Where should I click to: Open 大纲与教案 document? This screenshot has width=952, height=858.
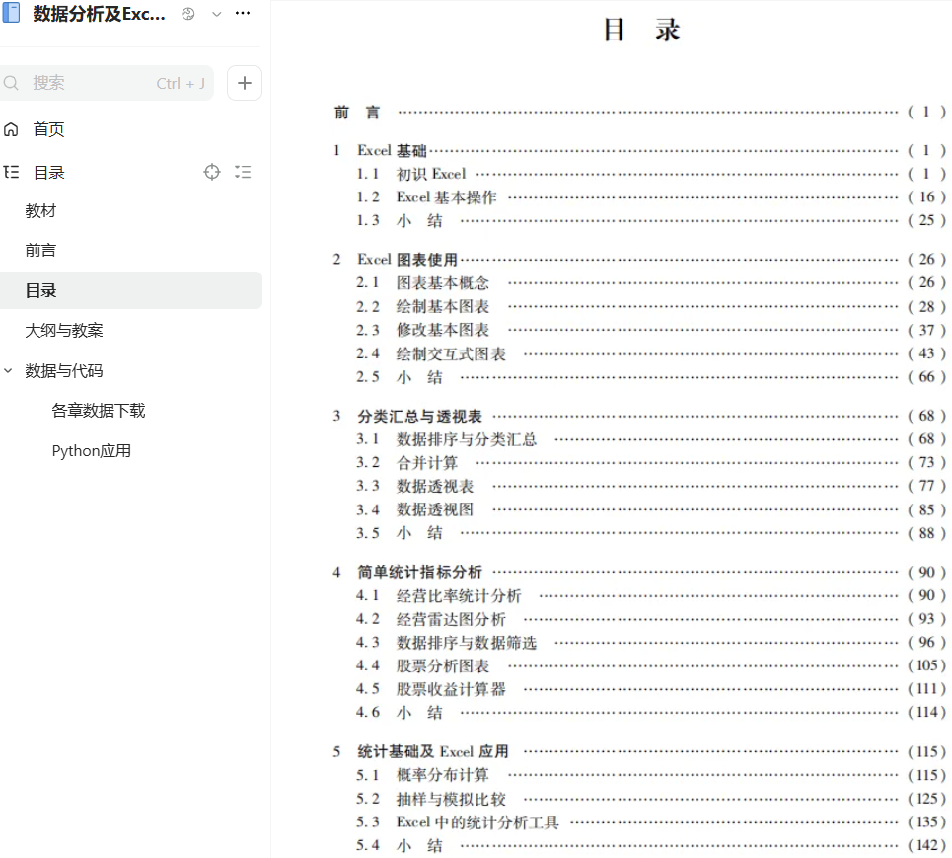(64, 330)
